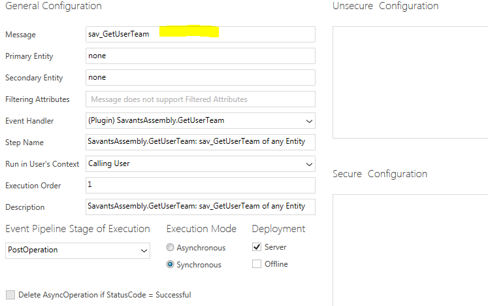Expand the Run in User's Context dropdown
This screenshot has height=306, width=488.
[x=200, y=163]
